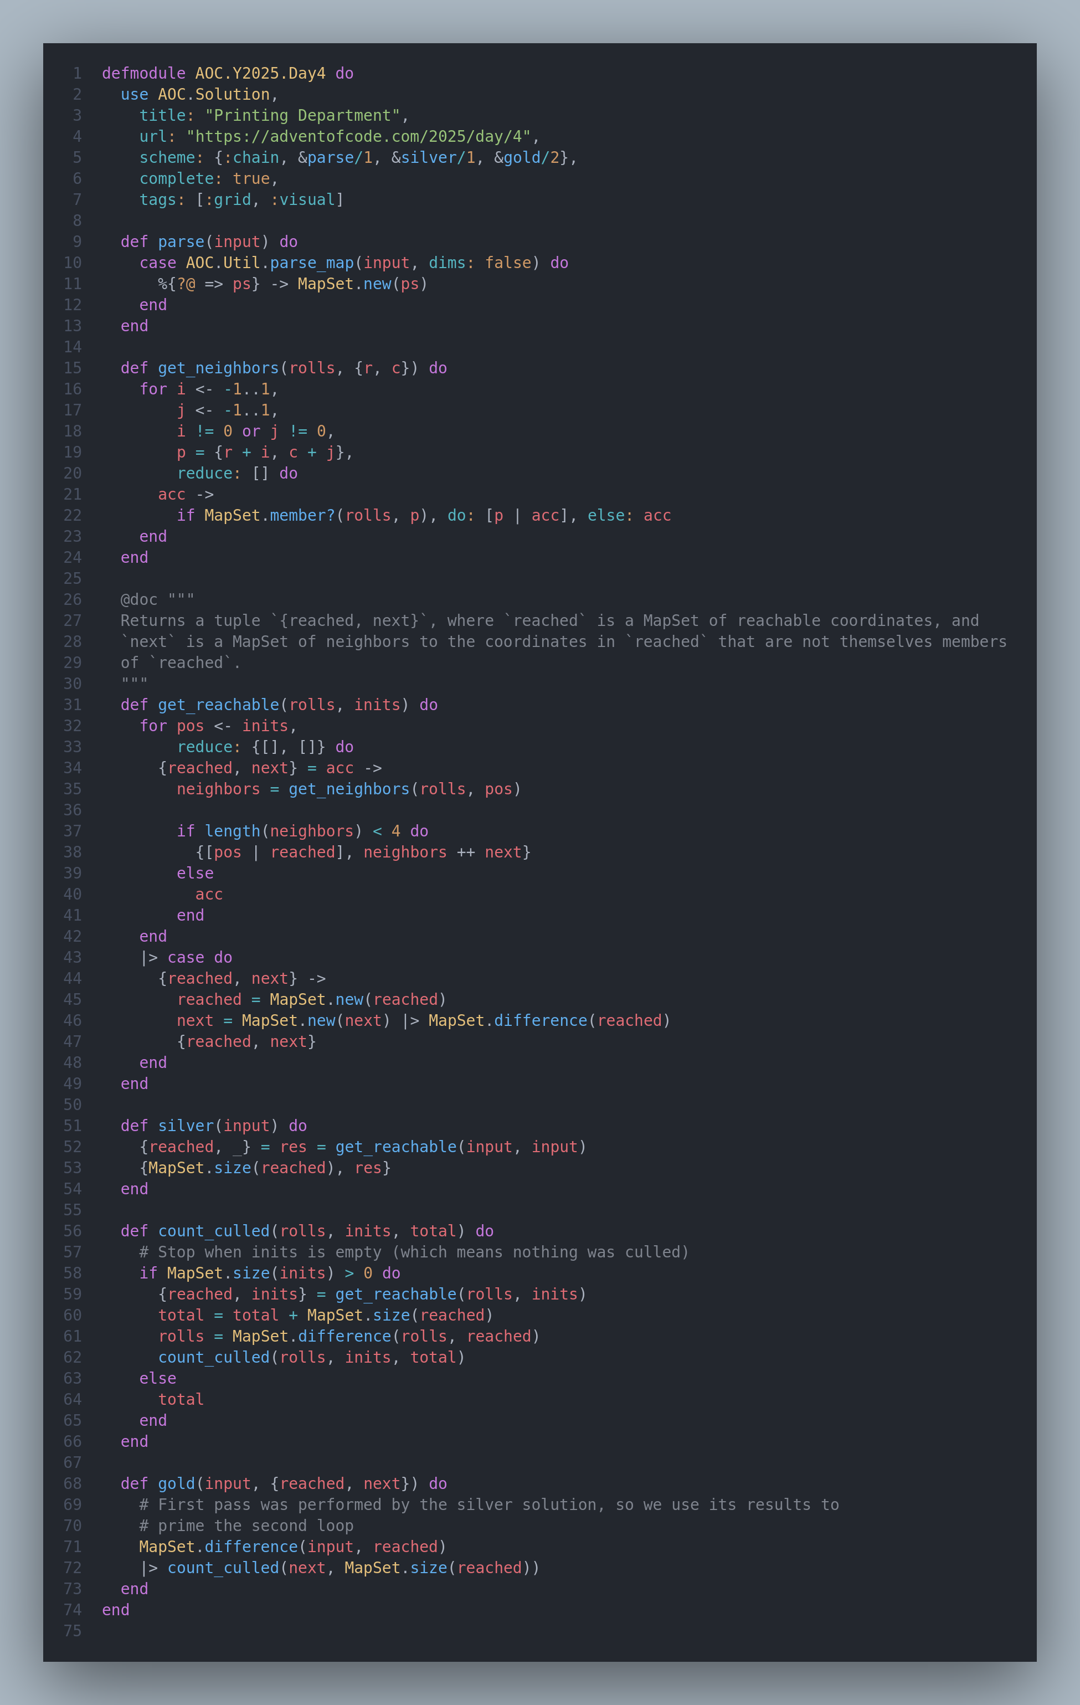
Task: Click "false" after dims: option
Action: (507, 263)
